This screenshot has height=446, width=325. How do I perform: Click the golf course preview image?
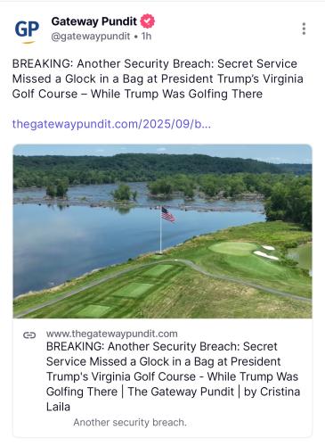pos(162,231)
